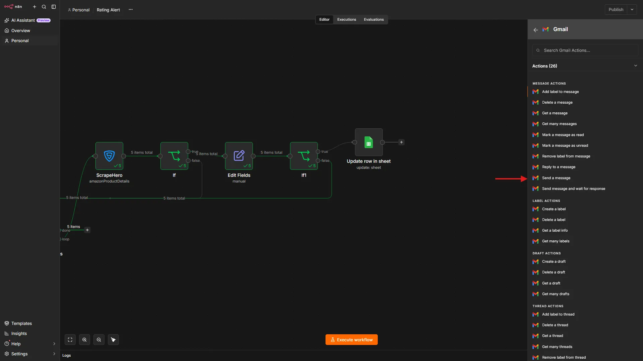Select the ScrapeHero node icon
Viewport: 643px width, 361px height.
(109, 156)
